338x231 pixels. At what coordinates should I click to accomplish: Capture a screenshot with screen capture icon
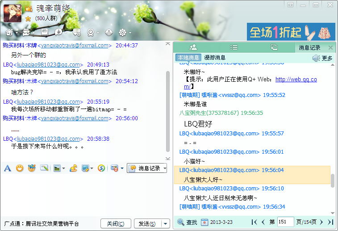[85, 168]
